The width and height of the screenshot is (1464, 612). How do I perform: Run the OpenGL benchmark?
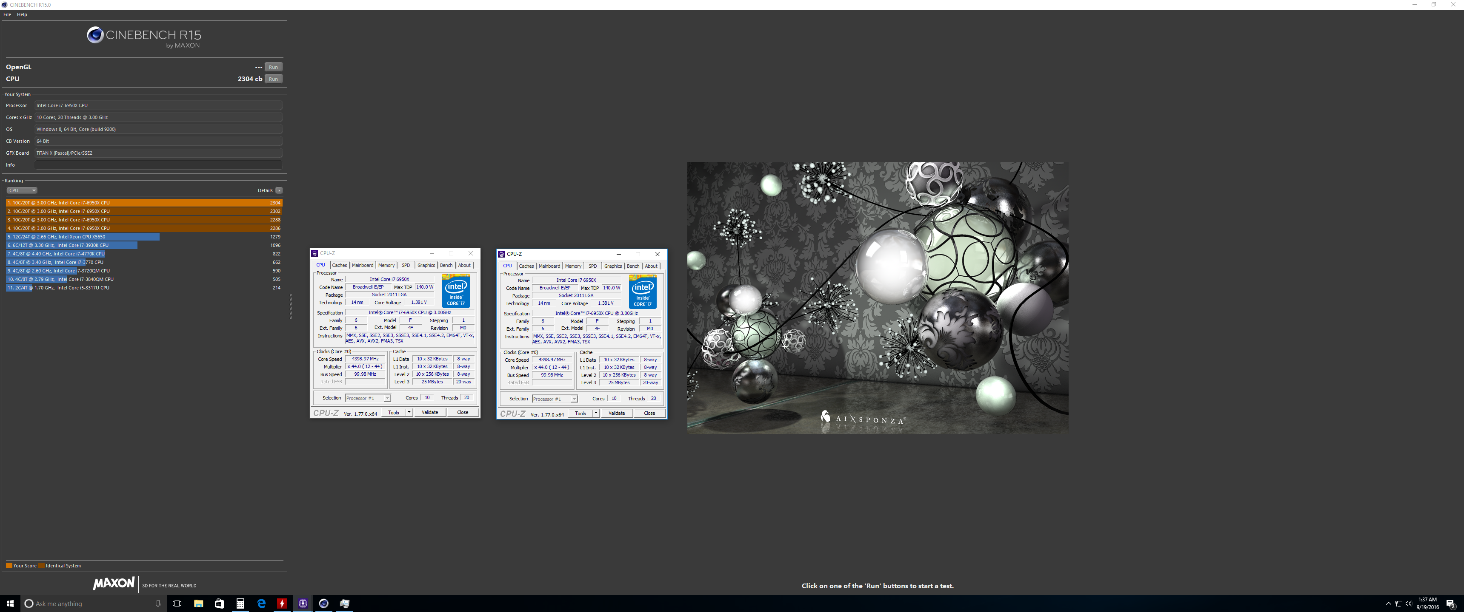click(x=273, y=67)
